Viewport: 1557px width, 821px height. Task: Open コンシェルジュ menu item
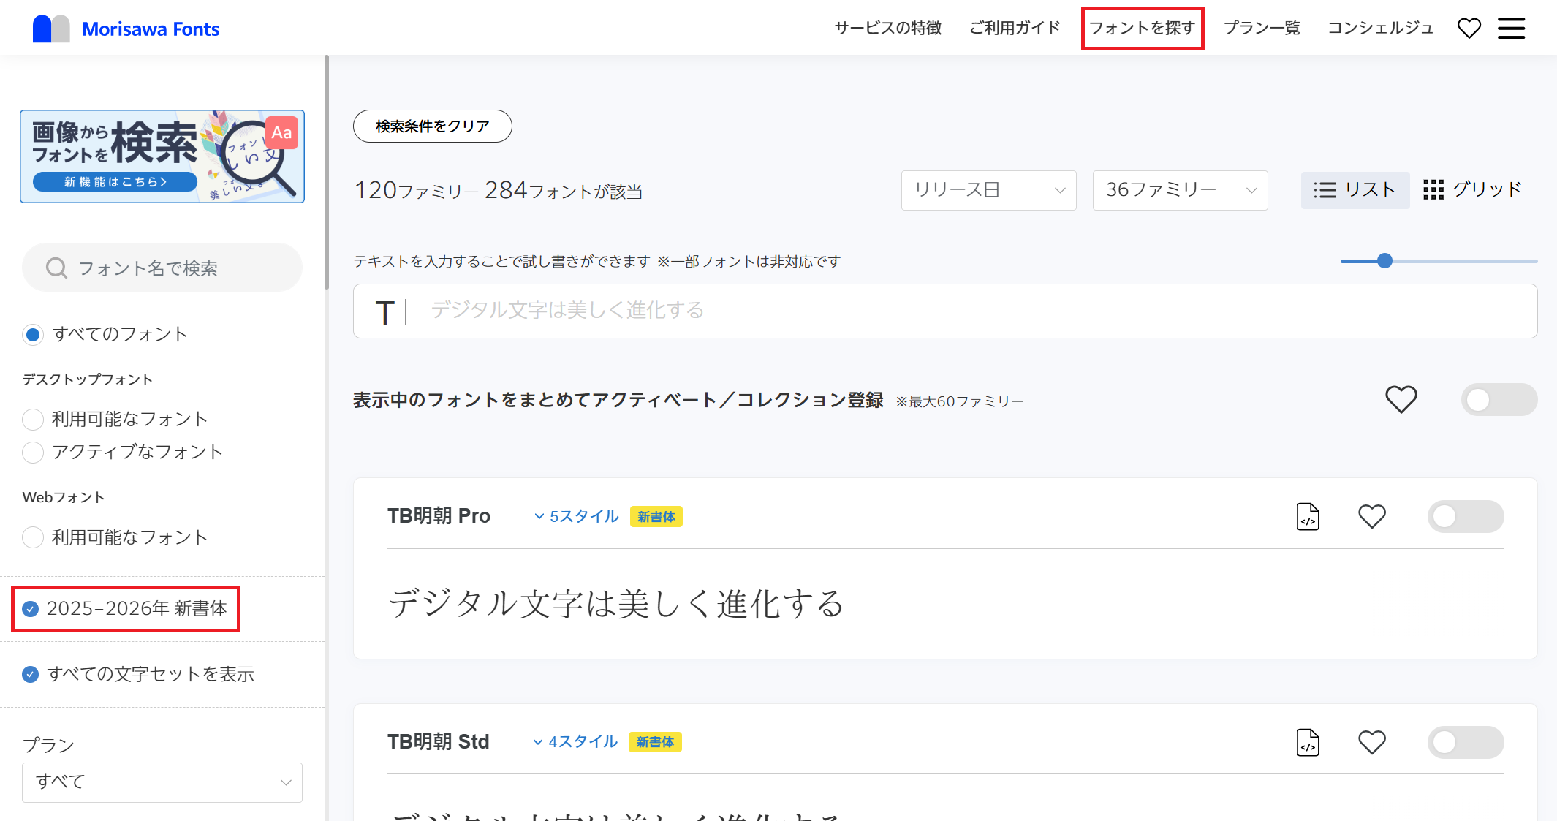coord(1380,28)
